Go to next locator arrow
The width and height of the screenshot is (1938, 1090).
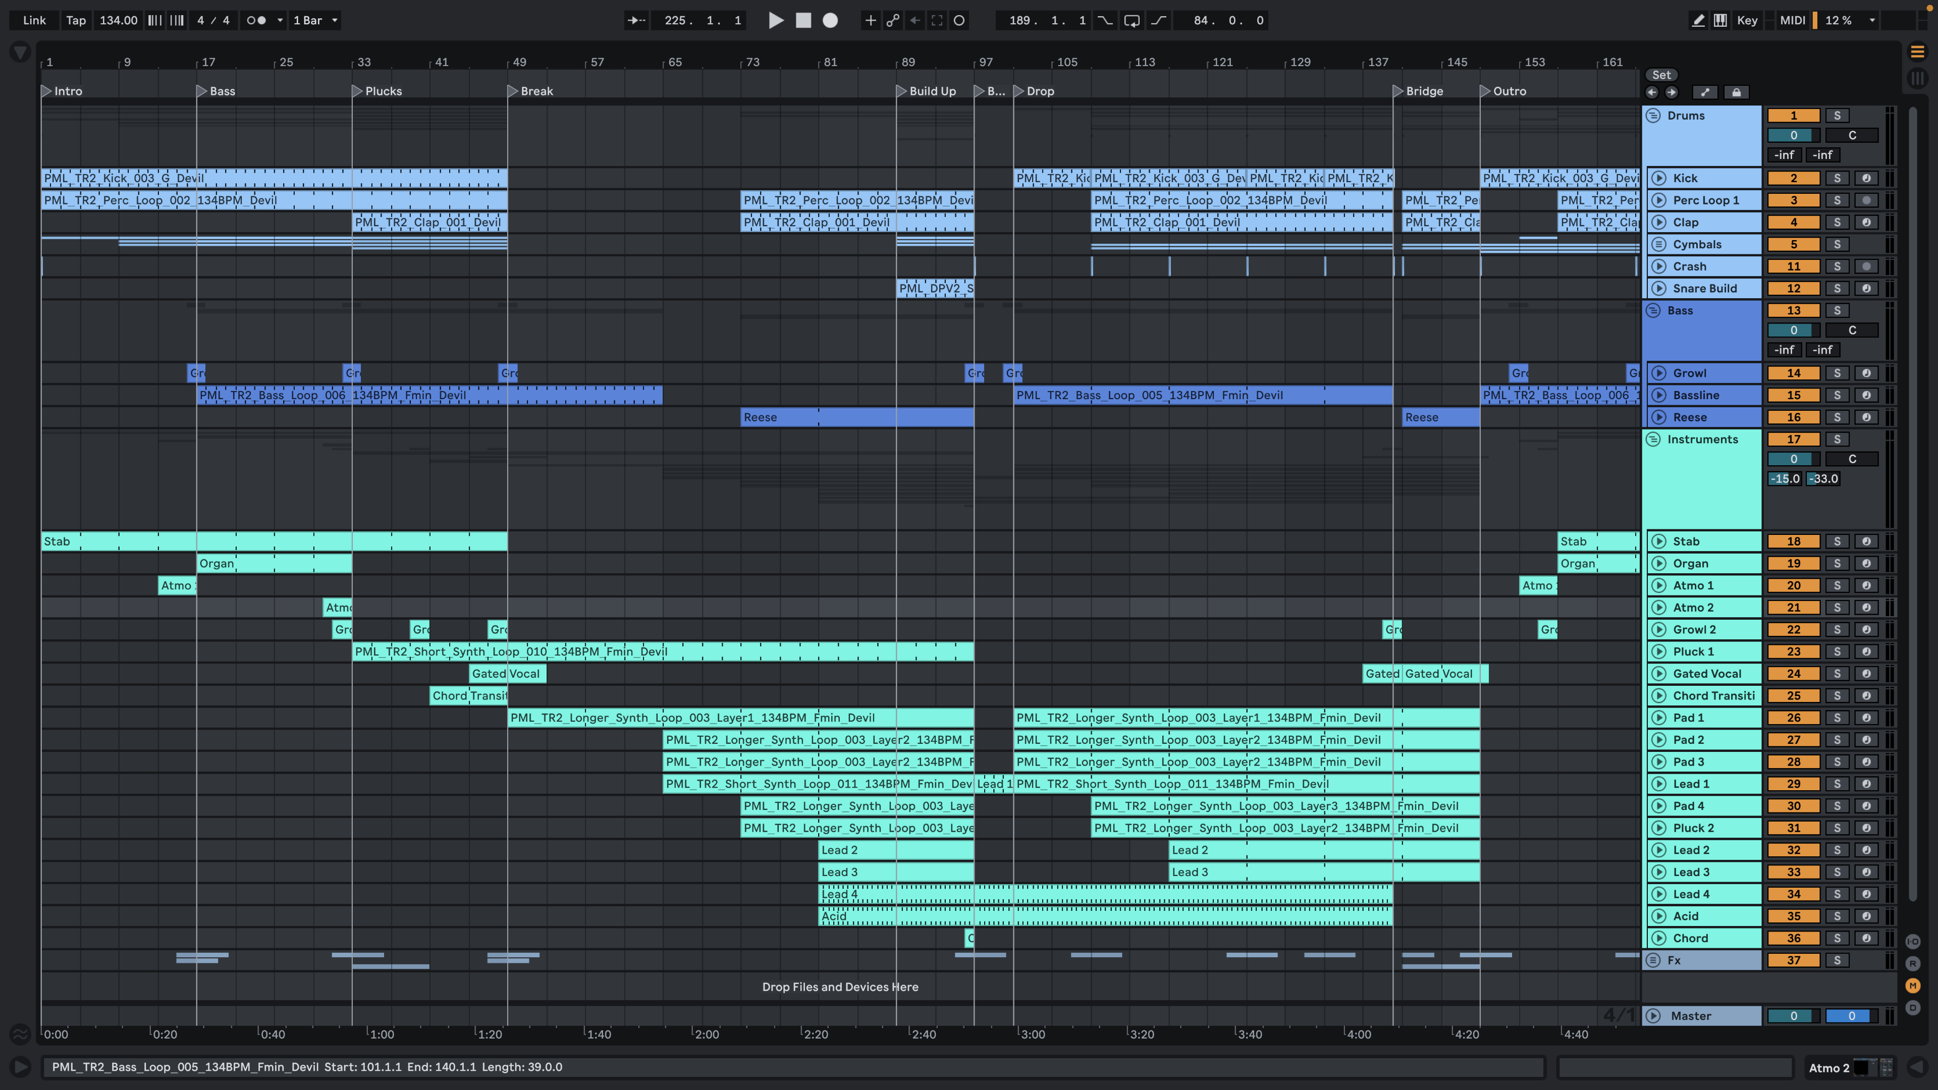coord(1672,92)
